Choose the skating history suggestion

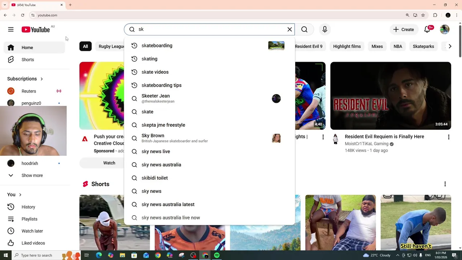[209, 59]
